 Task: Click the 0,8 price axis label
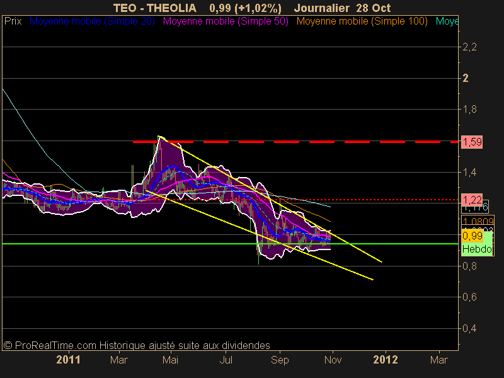[469, 266]
